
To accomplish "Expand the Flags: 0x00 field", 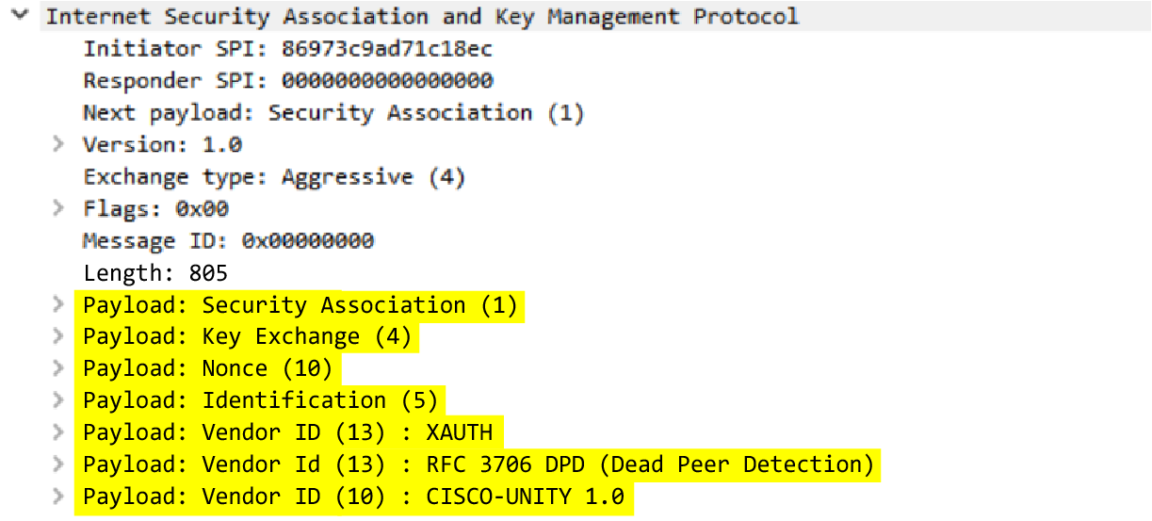I will pos(58,208).
